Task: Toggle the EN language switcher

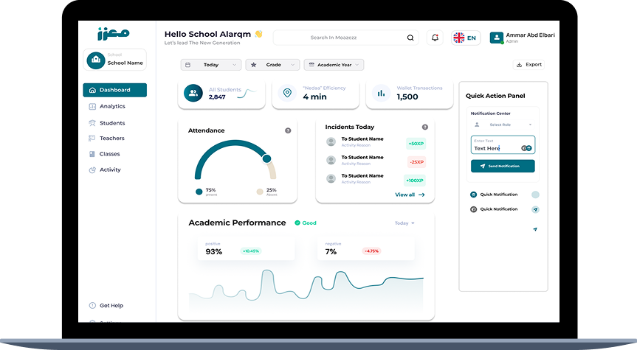Action: (x=465, y=38)
